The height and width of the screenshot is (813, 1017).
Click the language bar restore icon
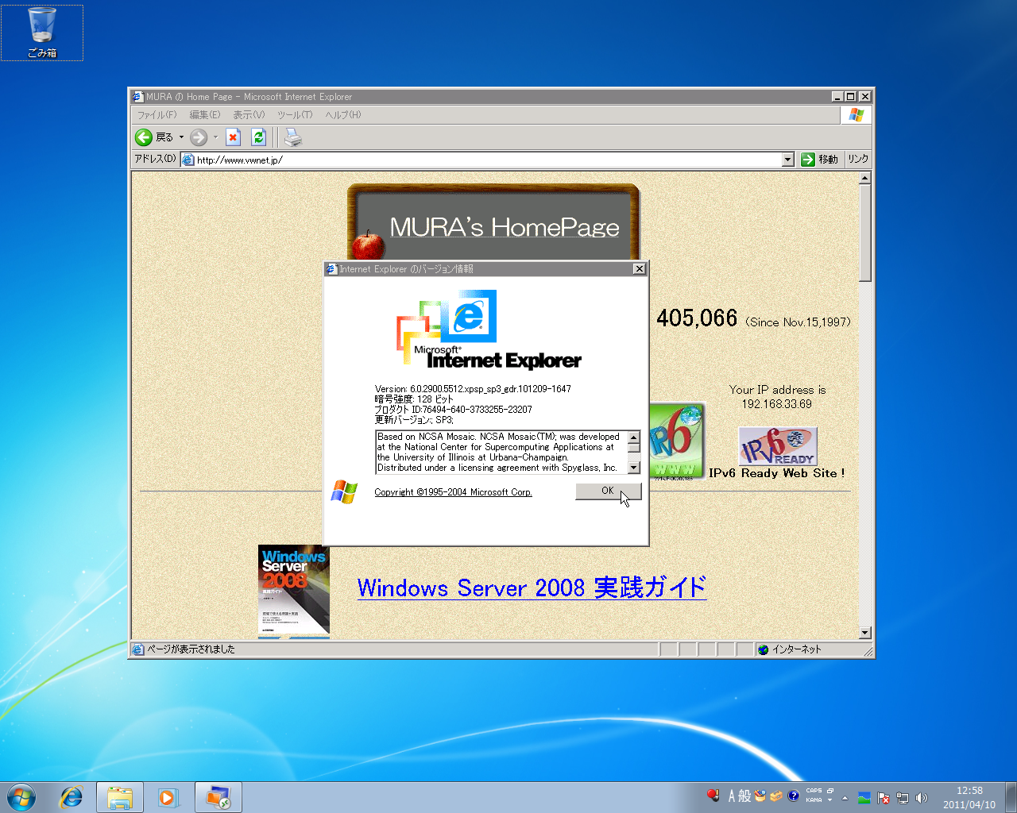830,791
